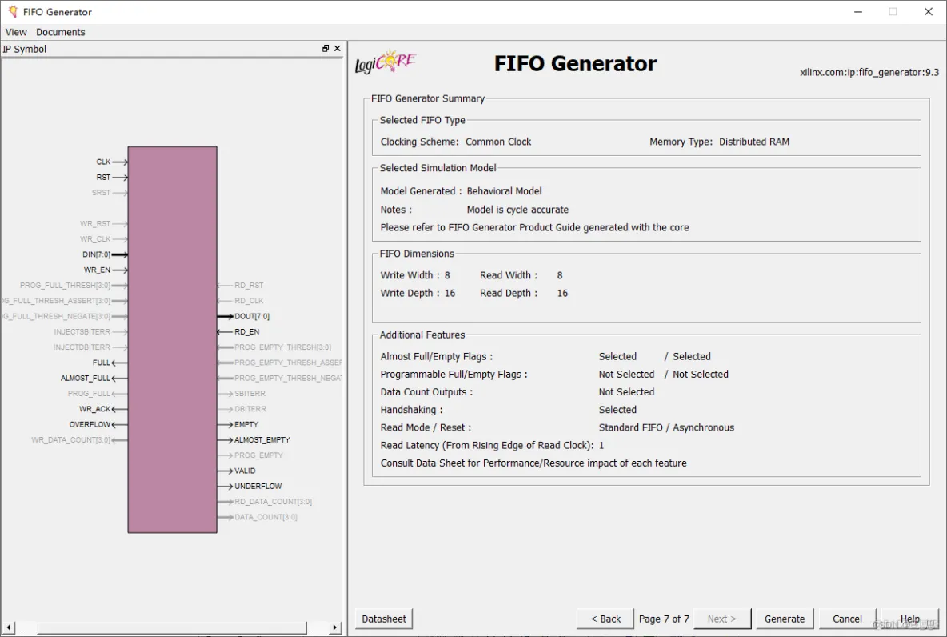Screen dimensions: 947x637
Task: Select the greyed SRST port label
Action: pos(101,193)
